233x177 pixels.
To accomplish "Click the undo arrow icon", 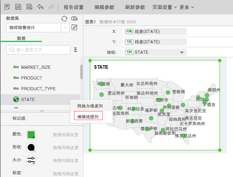I will click(x=40, y=7).
